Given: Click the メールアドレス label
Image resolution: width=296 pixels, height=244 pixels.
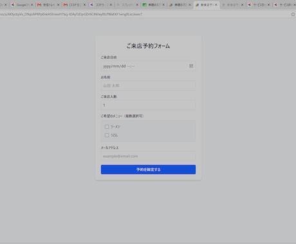Looking at the screenshot, I should tap(109, 148).
